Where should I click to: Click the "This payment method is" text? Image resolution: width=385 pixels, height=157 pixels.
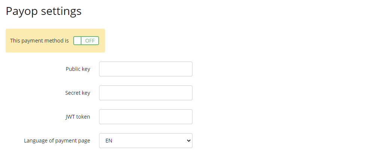(x=39, y=41)
